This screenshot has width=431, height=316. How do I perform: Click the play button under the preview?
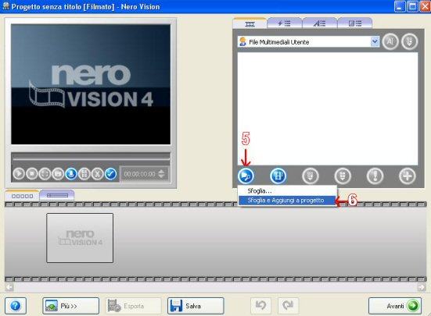(19, 174)
